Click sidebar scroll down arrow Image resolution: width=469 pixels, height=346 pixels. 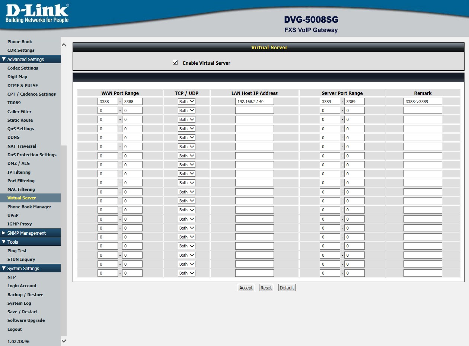[x=64, y=341]
